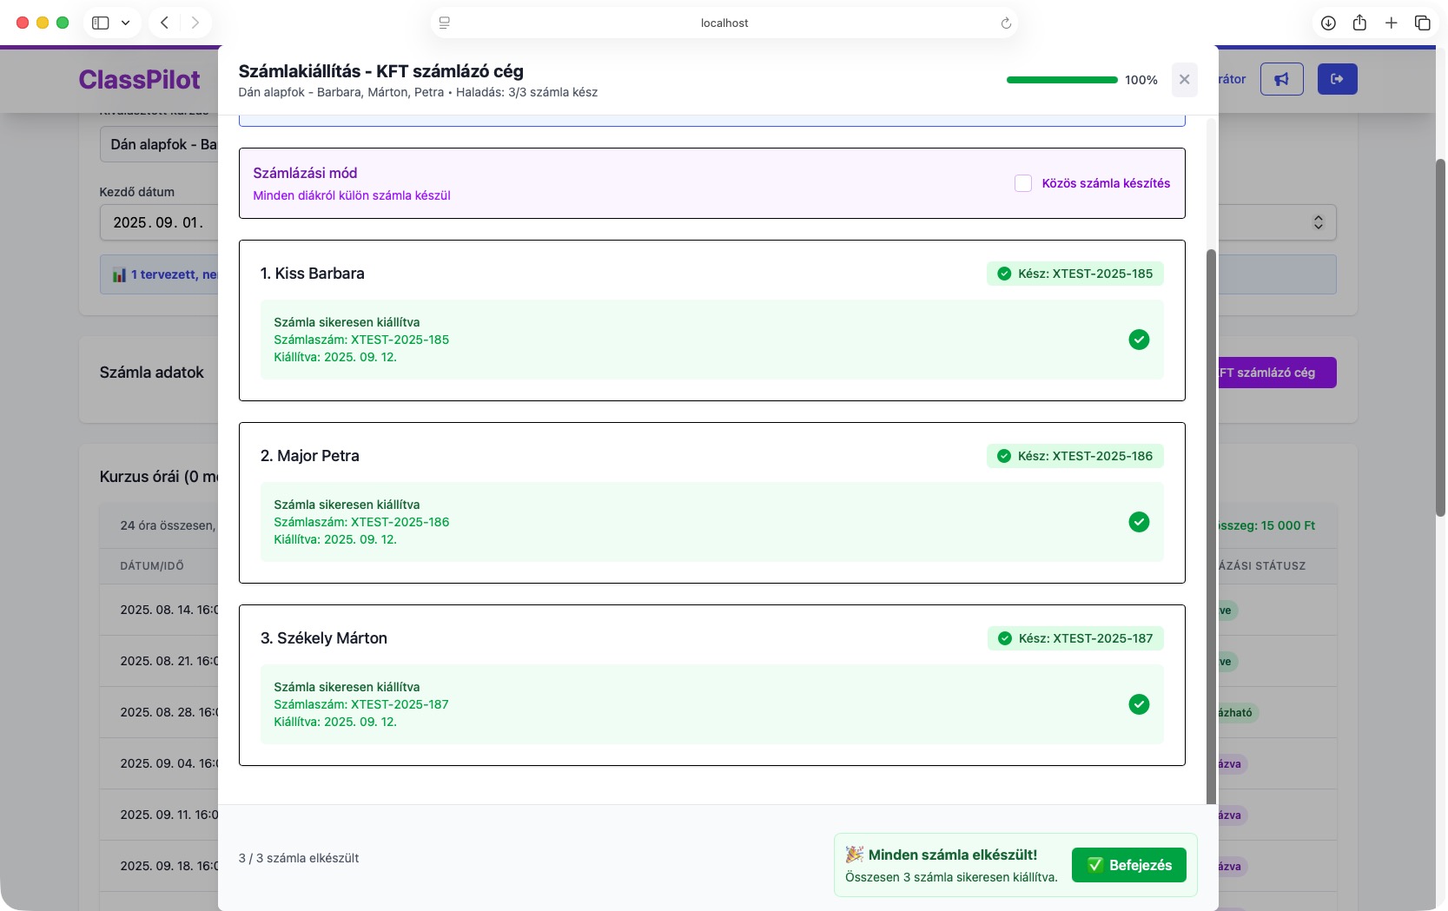The width and height of the screenshot is (1448, 911).
Task: Click the 100% invoice progress bar
Action: click(x=1061, y=80)
